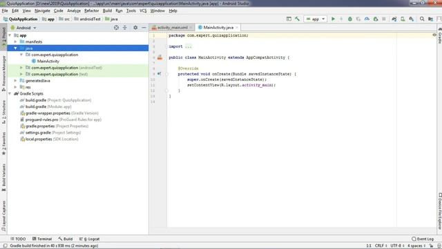Open the profiler gauge icon in toolbar
This screenshot has height=249, width=442.
367,19
